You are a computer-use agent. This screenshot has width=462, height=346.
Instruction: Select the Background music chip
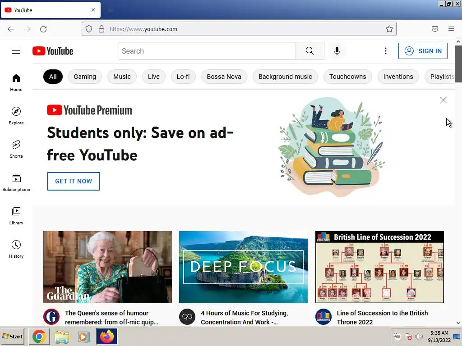(285, 77)
